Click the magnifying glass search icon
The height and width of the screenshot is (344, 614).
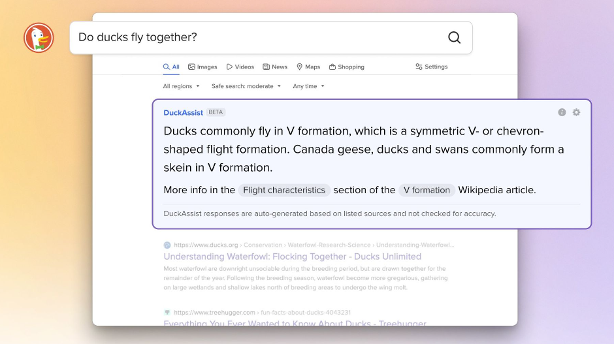coord(454,38)
